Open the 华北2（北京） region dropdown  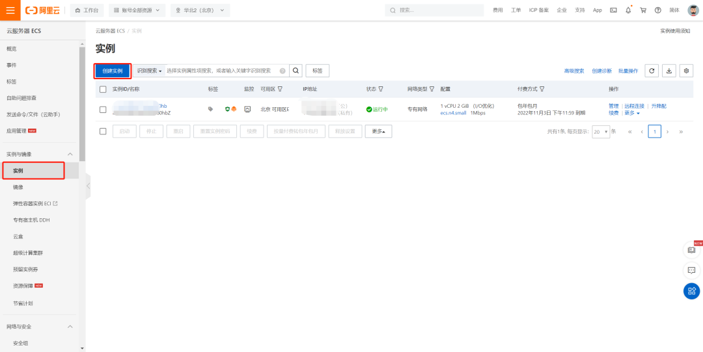click(200, 10)
